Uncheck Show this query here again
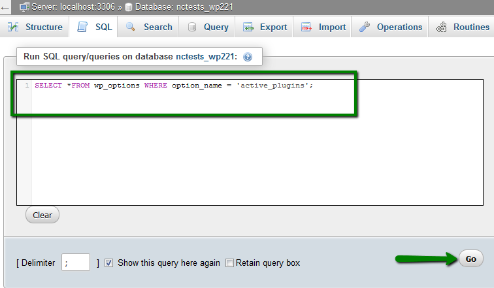Image resolution: width=494 pixels, height=288 pixels. point(108,263)
